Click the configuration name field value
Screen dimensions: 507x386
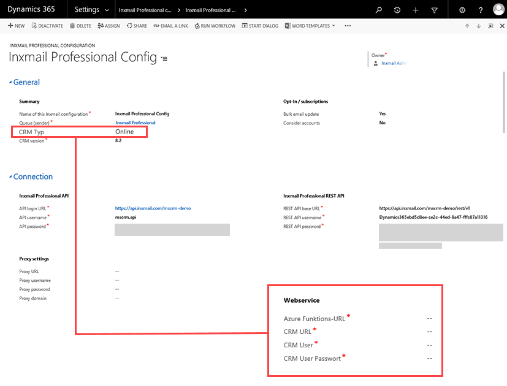click(x=142, y=114)
